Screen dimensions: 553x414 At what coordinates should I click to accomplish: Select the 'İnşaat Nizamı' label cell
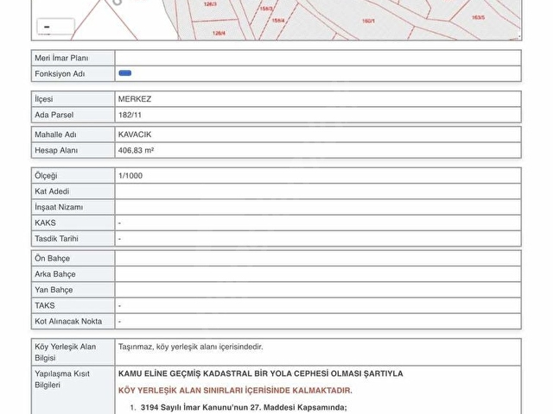(x=73, y=207)
